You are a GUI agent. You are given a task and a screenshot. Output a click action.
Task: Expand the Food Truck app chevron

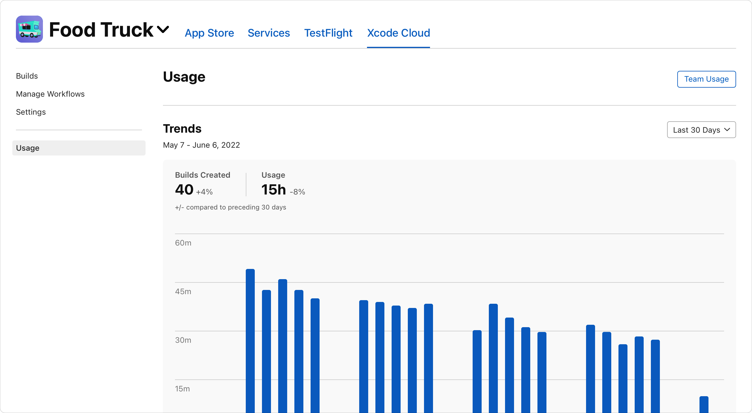pyautogui.click(x=163, y=29)
